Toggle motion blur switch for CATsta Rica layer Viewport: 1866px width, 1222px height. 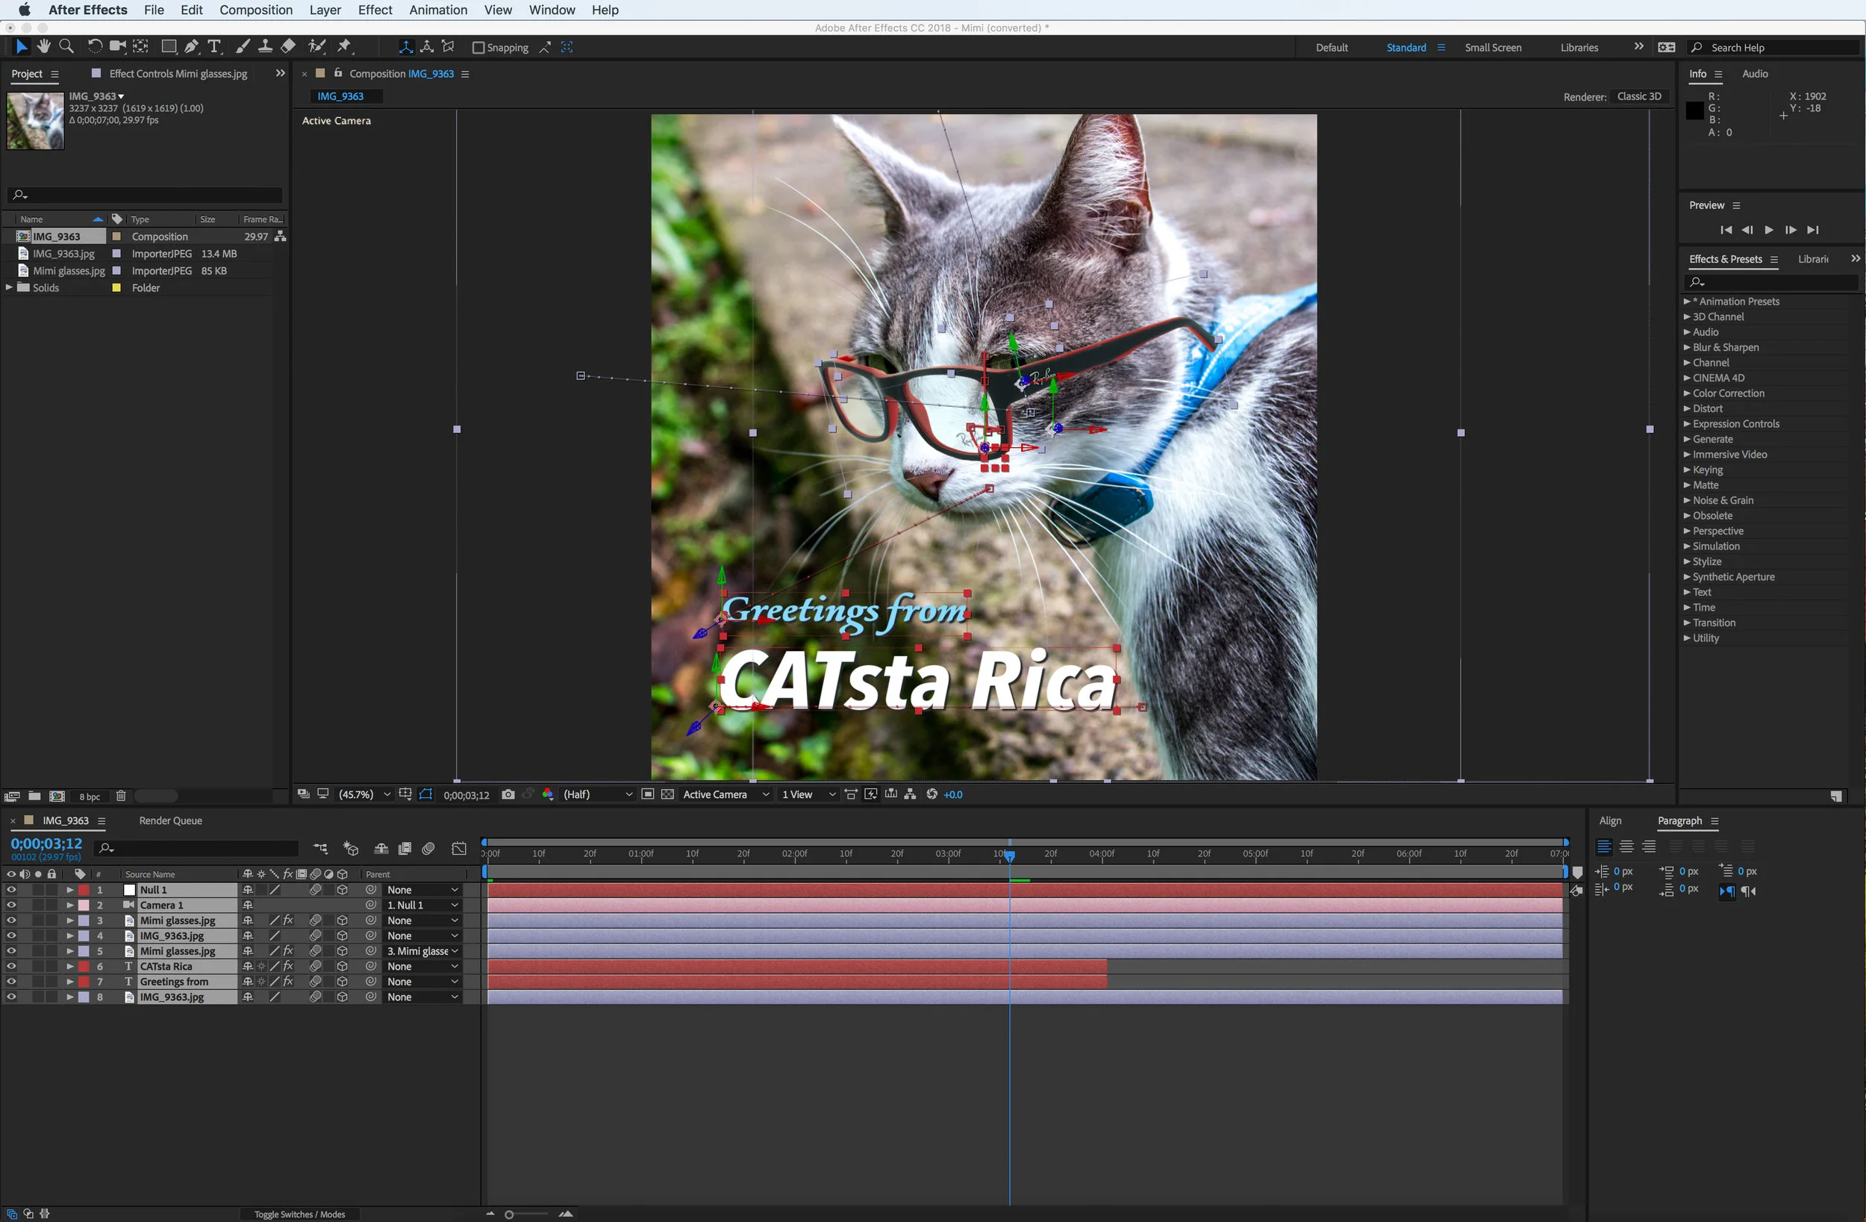click(315, 966)
